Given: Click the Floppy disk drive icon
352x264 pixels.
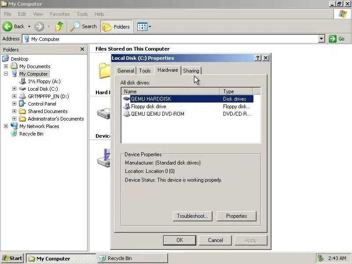Looking at the screenshot, I should pyautogui.click(x=127, y=106).
